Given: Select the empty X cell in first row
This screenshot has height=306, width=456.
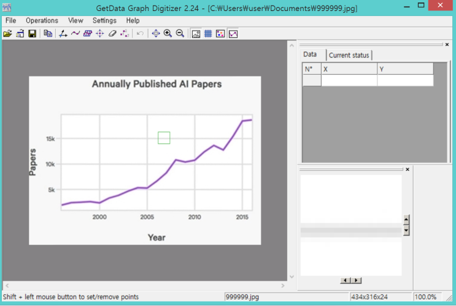Looking at the screenshot, I should [x=349, y=80].
